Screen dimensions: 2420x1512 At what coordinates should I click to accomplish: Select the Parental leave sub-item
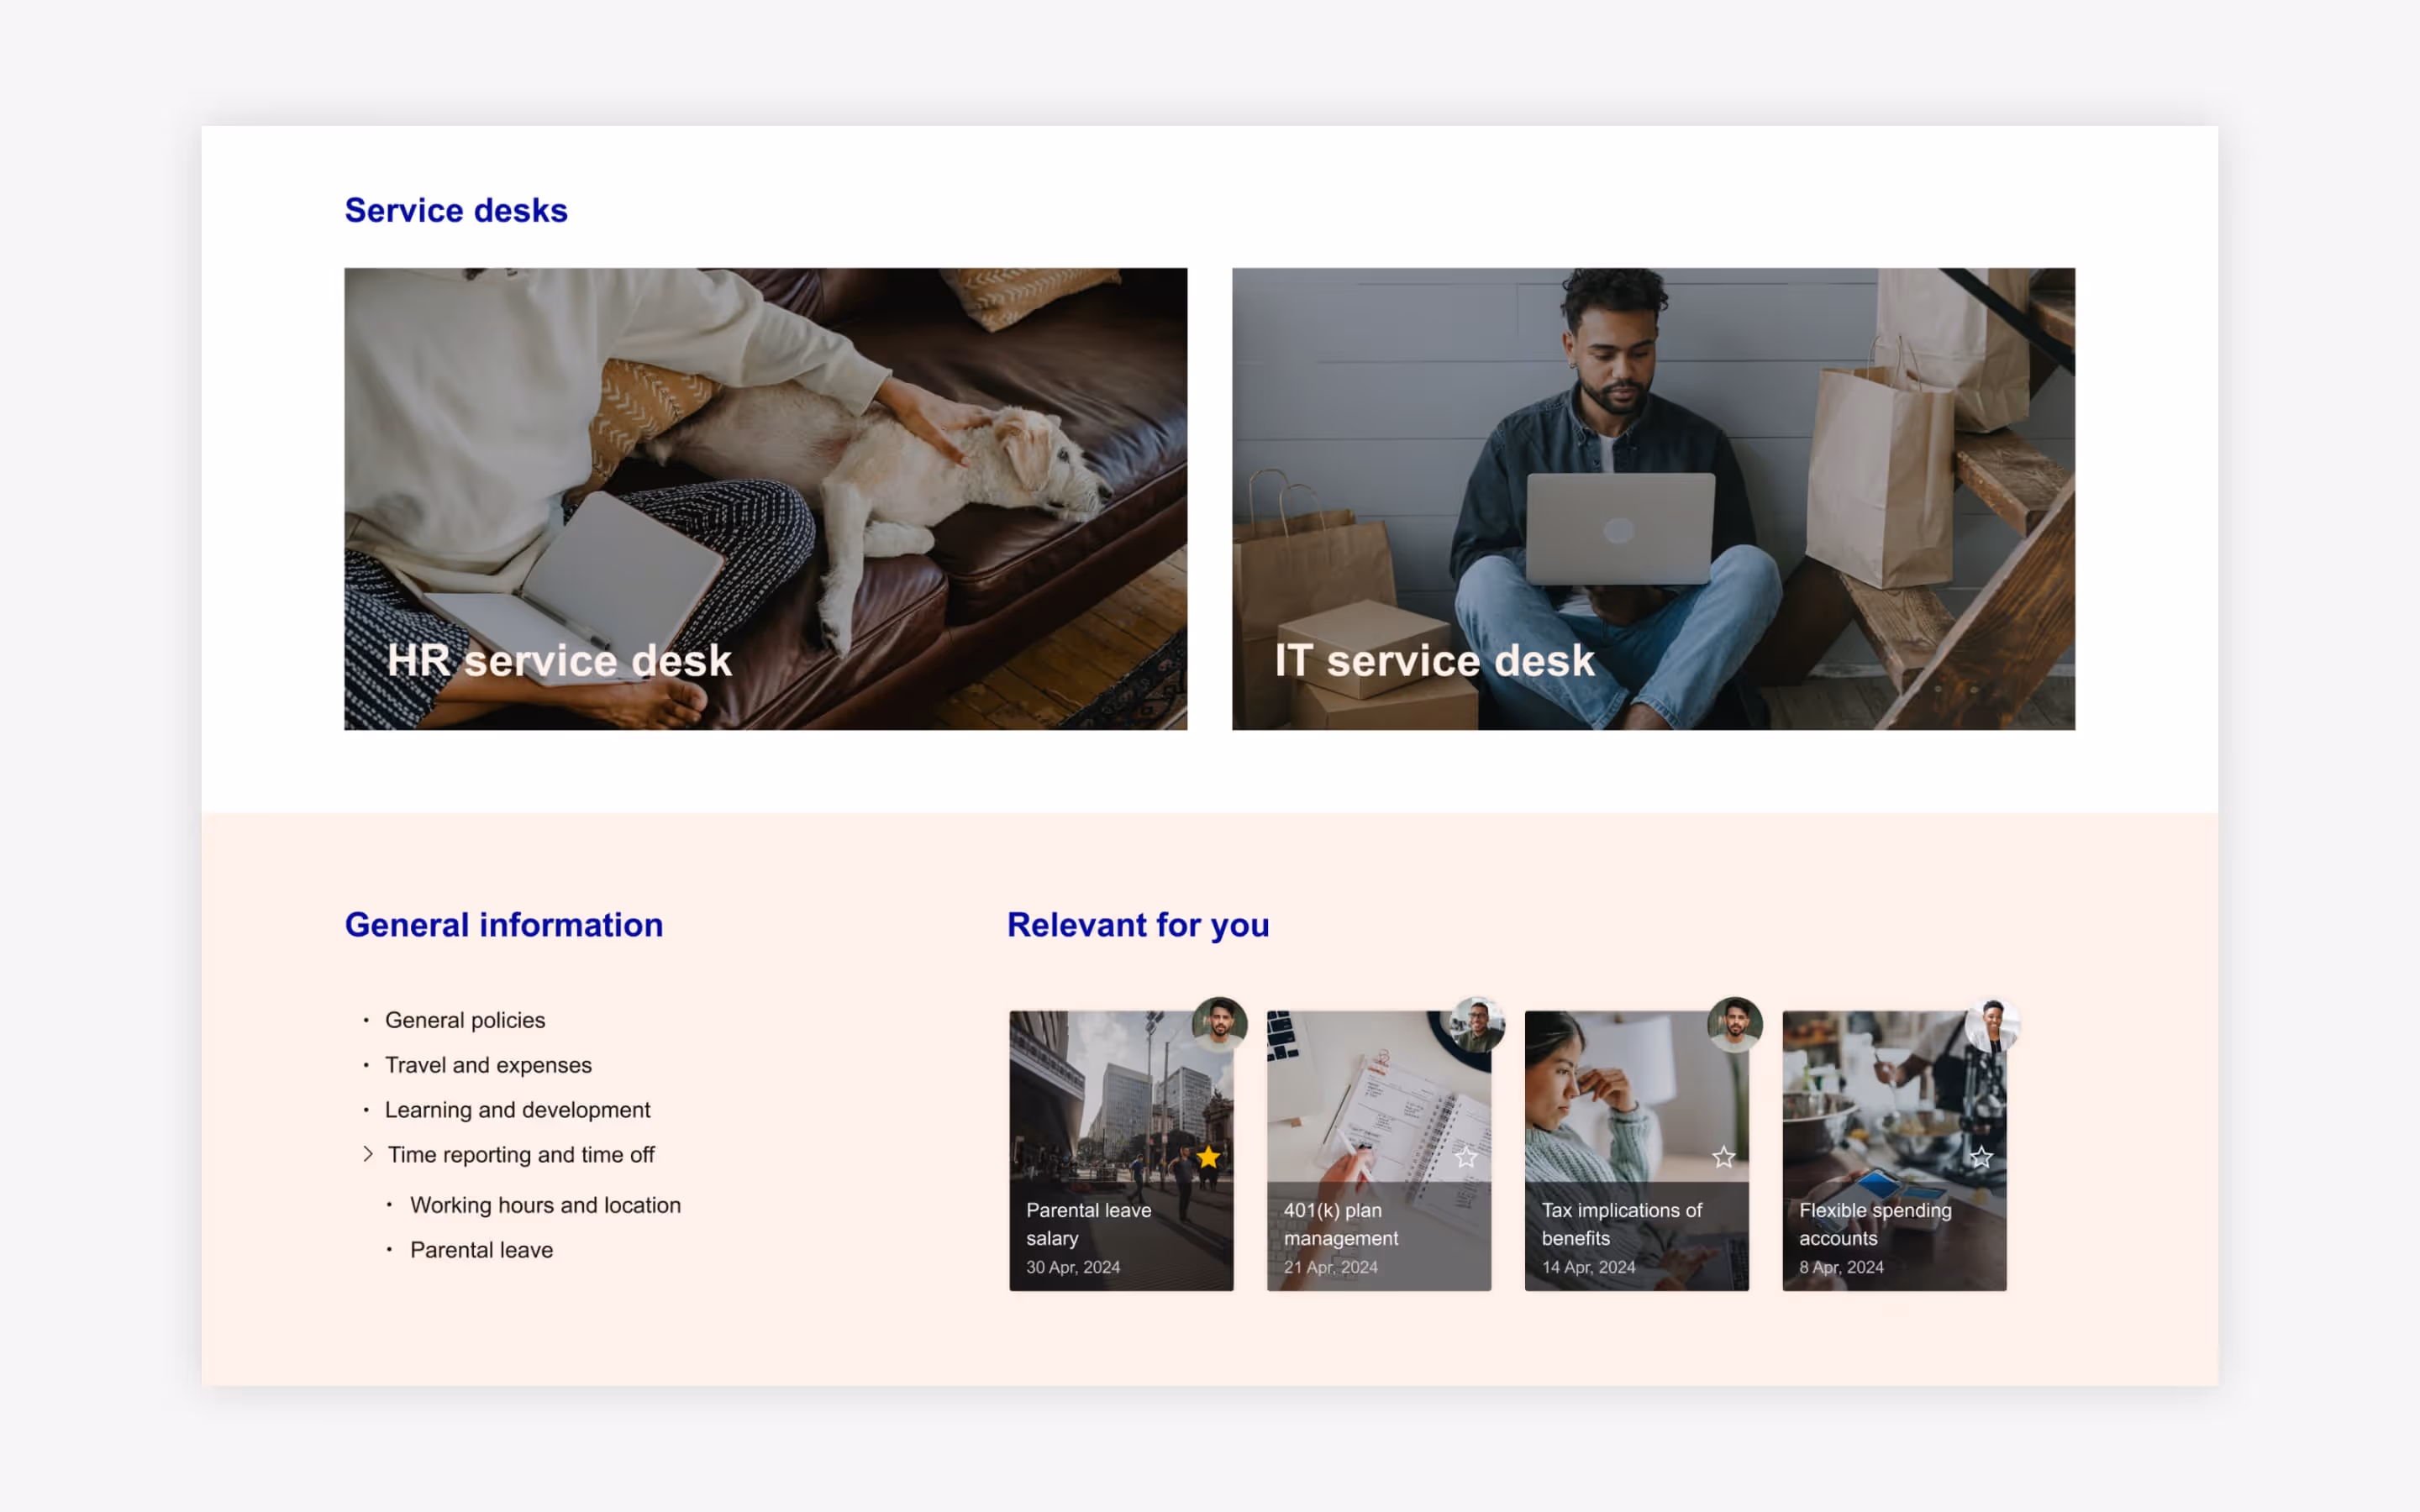481,1250
